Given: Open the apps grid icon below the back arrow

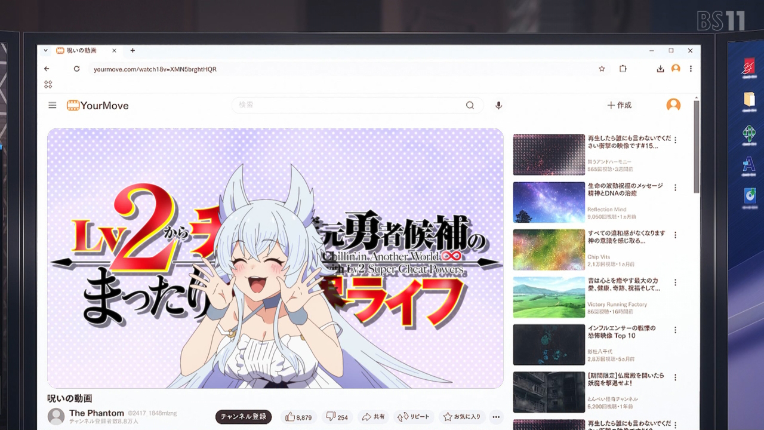Looking at the screenshot, I should (x=48, y=84).
